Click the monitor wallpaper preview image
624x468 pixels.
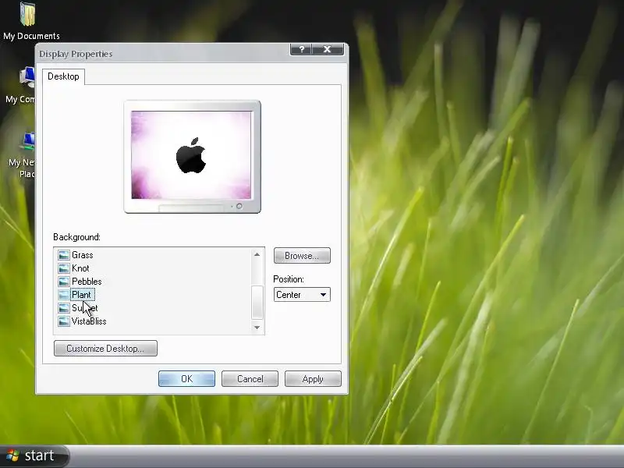pyautogui.click(x=191, y=154)
